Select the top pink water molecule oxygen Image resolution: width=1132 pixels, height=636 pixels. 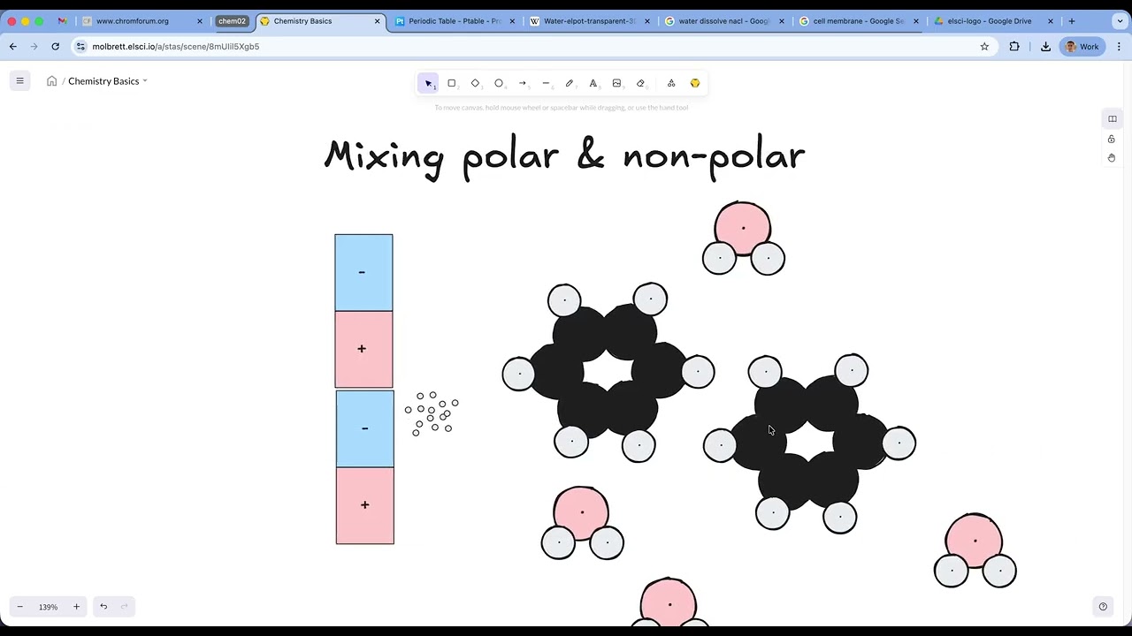click(743, 228)
